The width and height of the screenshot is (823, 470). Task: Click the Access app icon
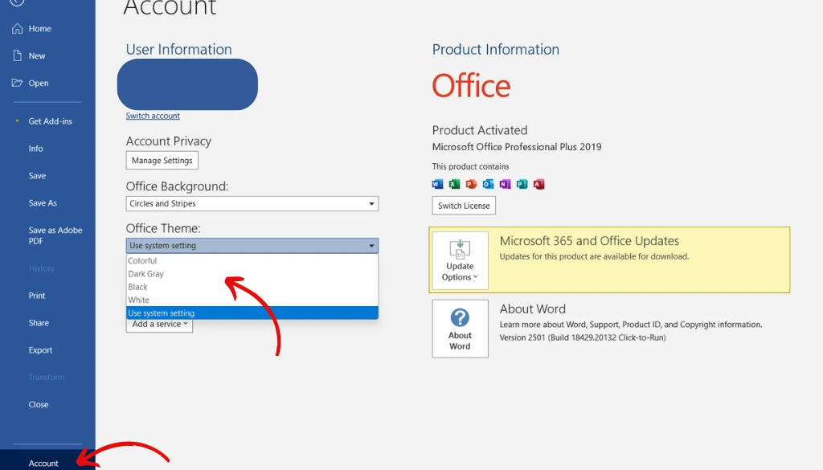click(538, 184)
